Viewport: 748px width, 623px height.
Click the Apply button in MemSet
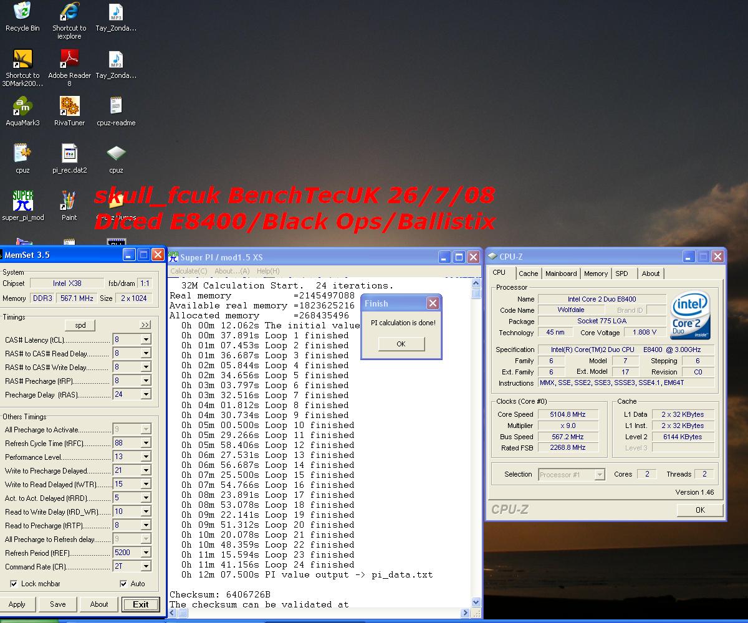[x=17, y=604]
